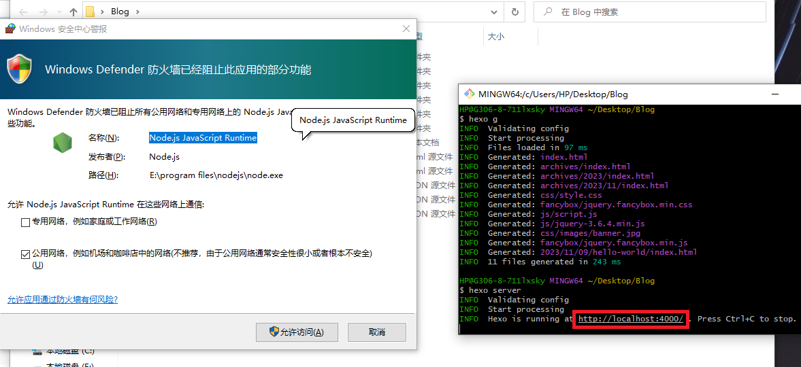Click 'Generated: js/script.js' terminal line
Screen dimensions: 801x367
pos(528,214)
